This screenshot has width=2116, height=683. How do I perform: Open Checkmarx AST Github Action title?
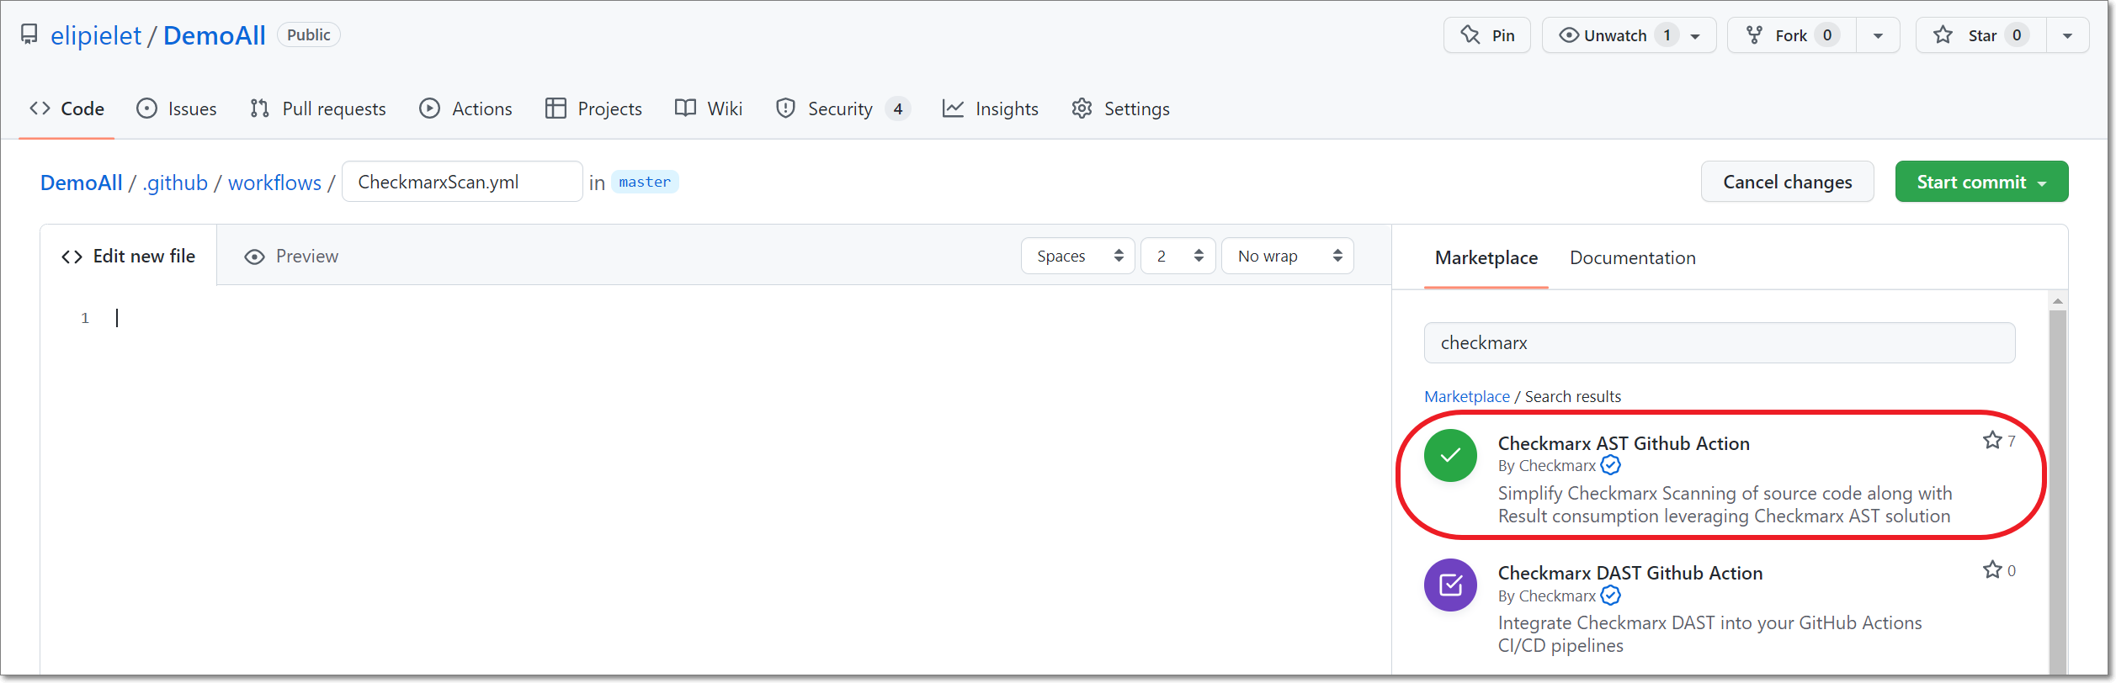point(1624,443)
